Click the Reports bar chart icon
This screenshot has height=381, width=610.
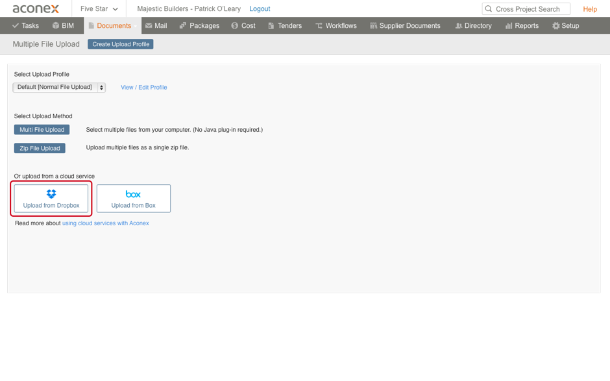509,26
